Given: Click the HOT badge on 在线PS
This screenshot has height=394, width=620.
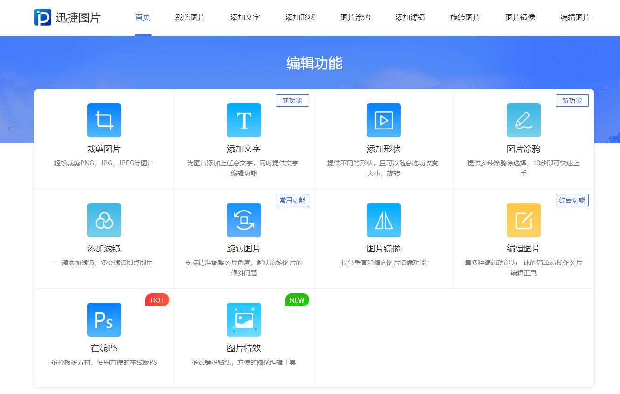Looking at the screenshot, I should coord(157,300).
